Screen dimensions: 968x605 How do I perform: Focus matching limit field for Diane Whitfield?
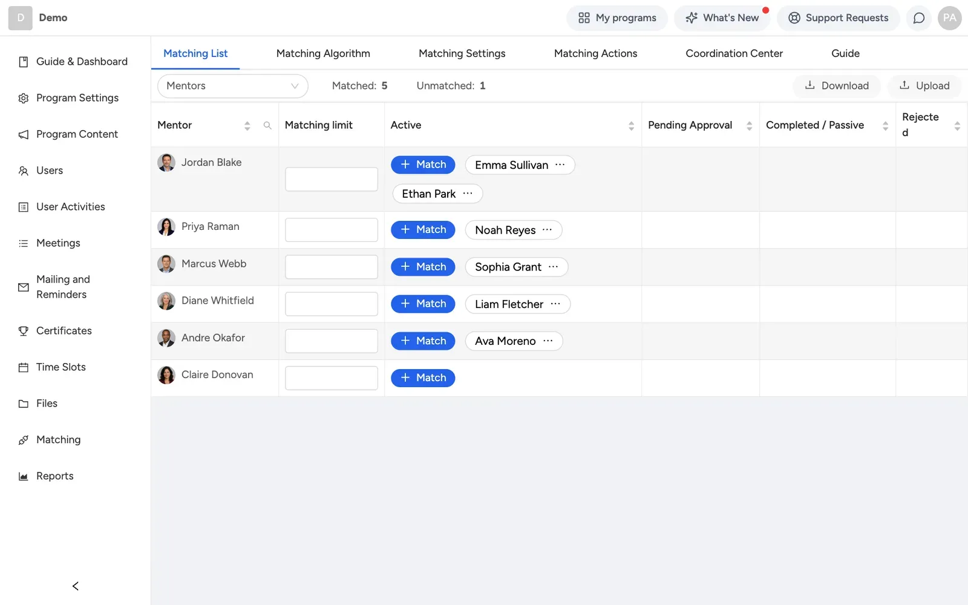point(332,304)
